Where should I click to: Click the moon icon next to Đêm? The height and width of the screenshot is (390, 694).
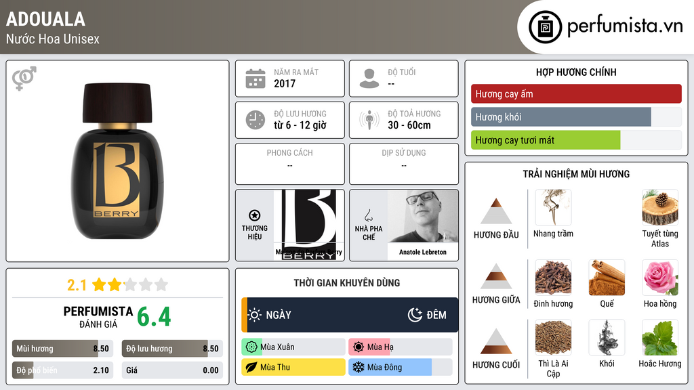click(x=415, y=315)
